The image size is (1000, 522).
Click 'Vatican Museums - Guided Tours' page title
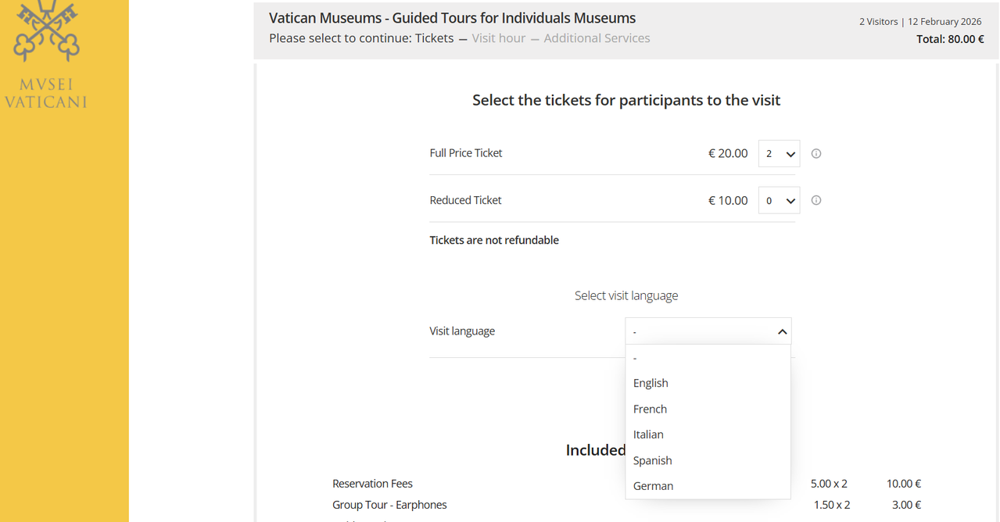click(x=452, y=18)
